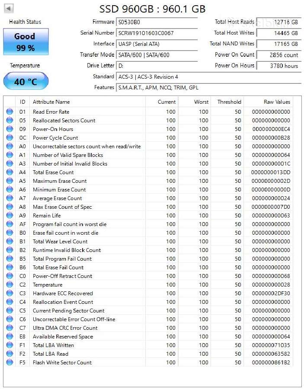Click the Features field S.M.A.R.T., APM, NCQ

pos(209,88)
